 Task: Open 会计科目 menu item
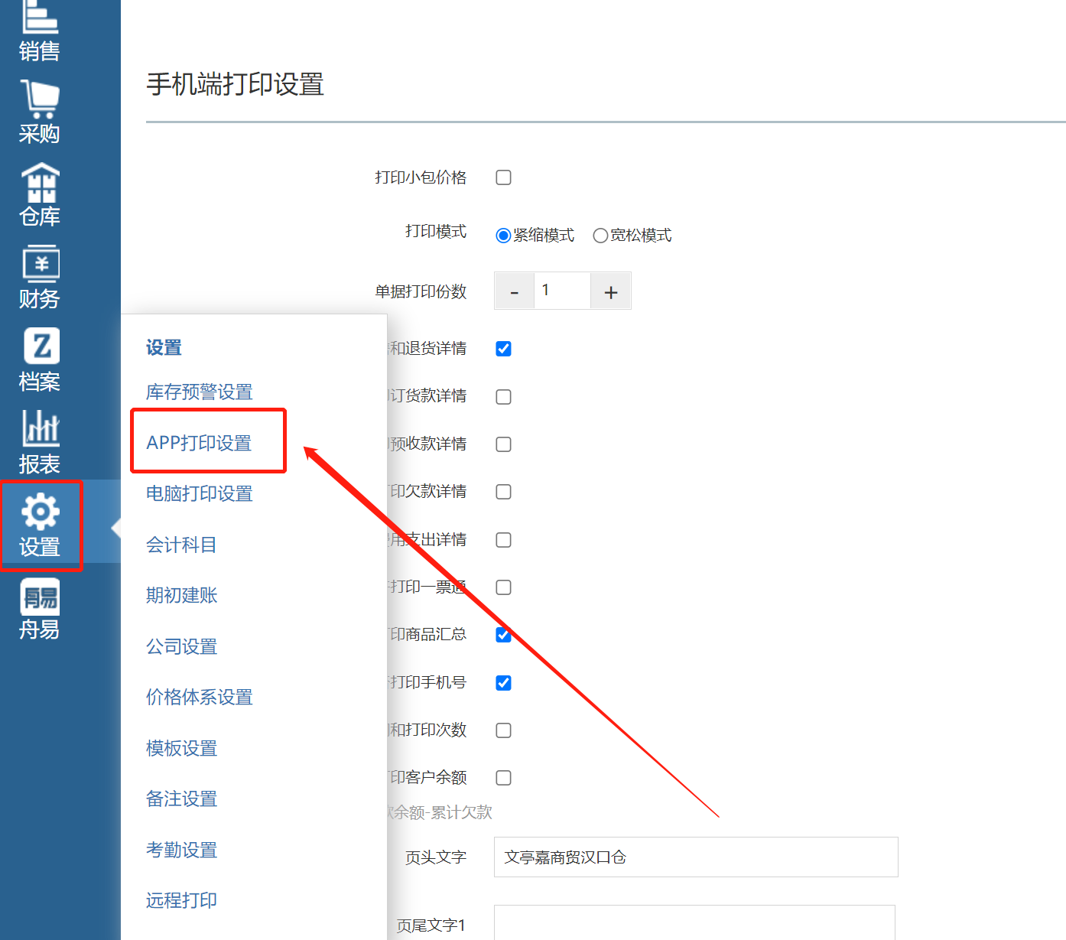click(x=181, y=545)
